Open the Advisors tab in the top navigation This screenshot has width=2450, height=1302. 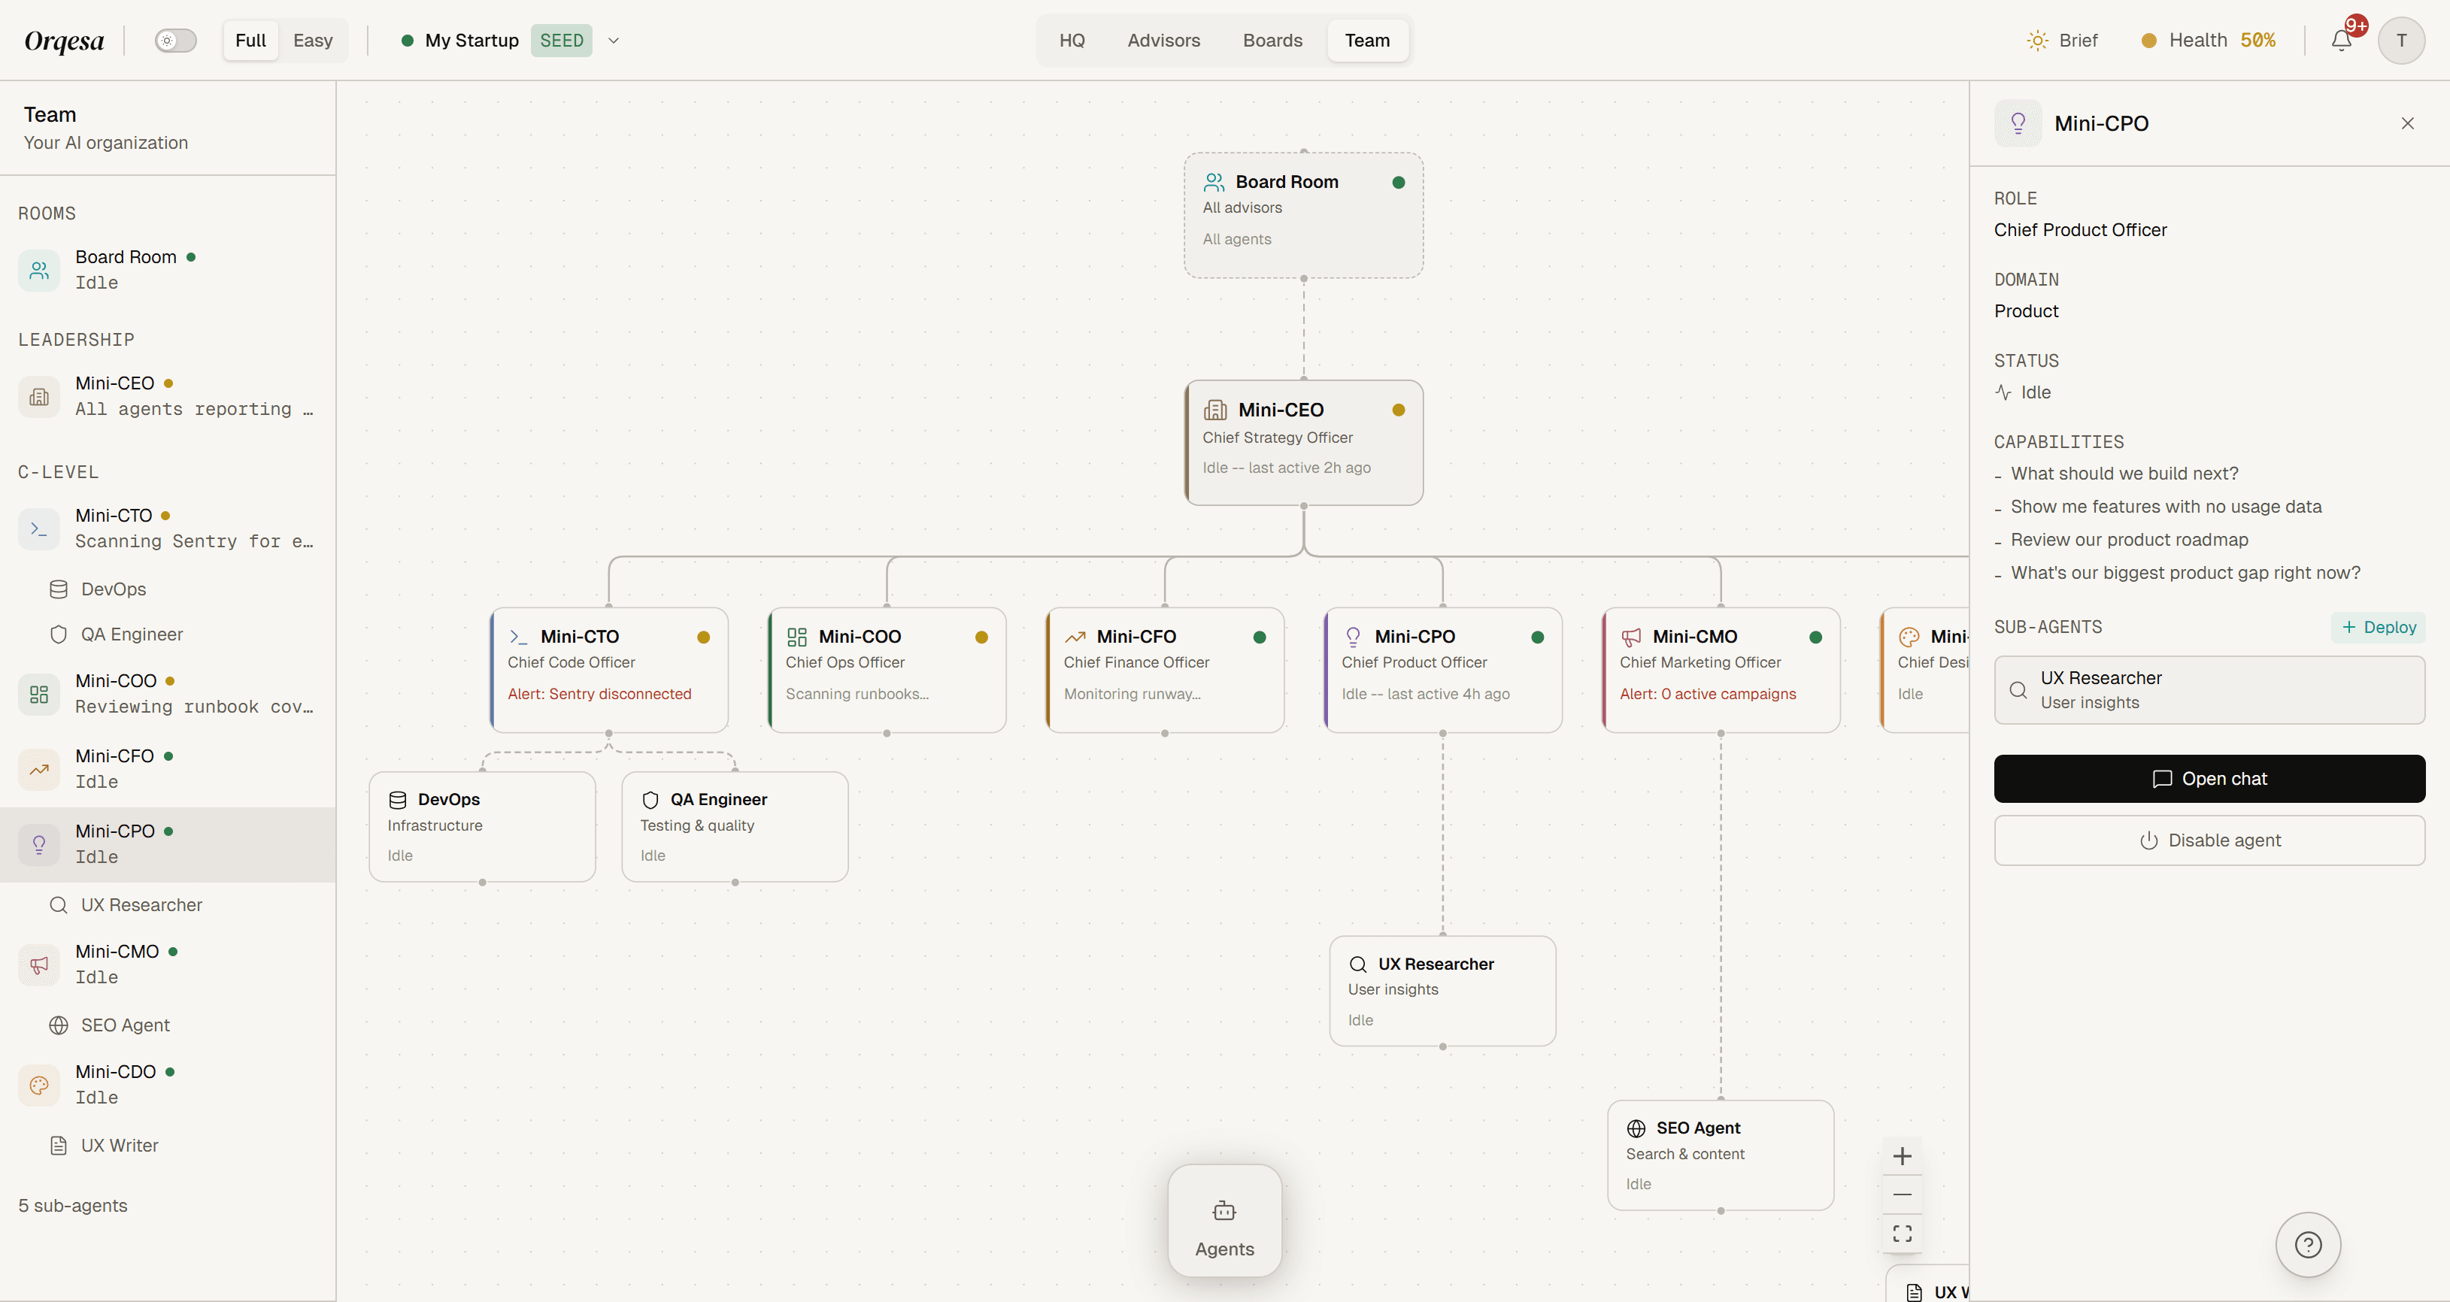(x=1164, y=40)
